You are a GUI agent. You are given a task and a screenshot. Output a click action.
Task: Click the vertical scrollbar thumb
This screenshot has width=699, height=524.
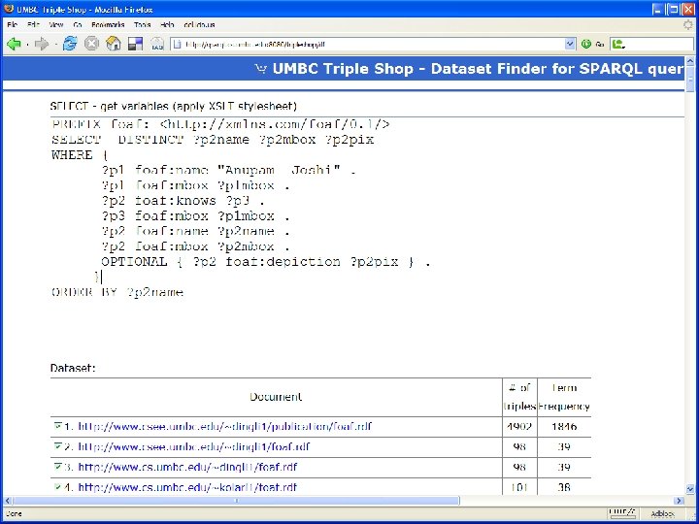pos(690,79)
